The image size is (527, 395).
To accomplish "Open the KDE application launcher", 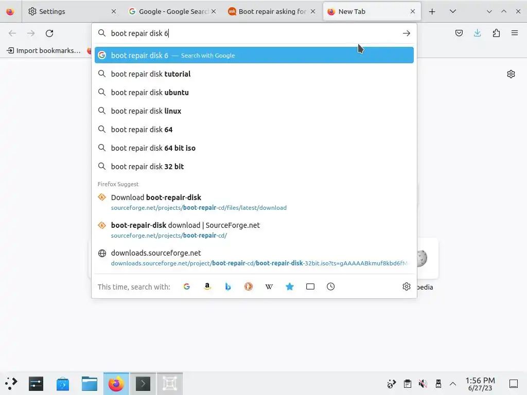I will [x=11, y=384].
